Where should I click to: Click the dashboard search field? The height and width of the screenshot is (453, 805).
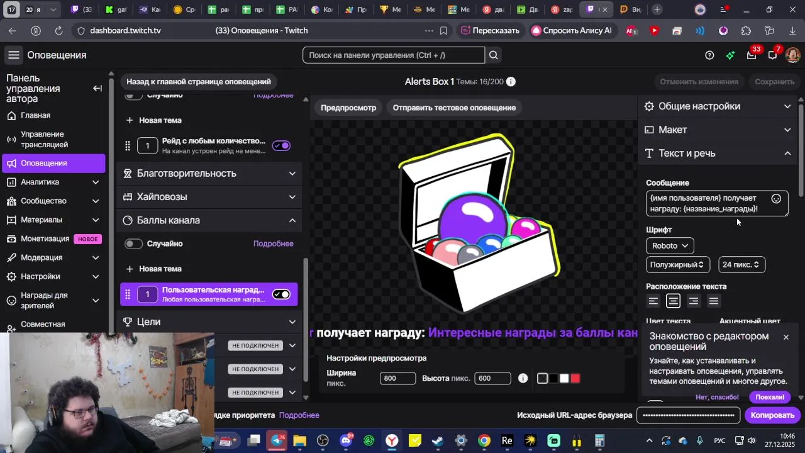click(394, 55)
